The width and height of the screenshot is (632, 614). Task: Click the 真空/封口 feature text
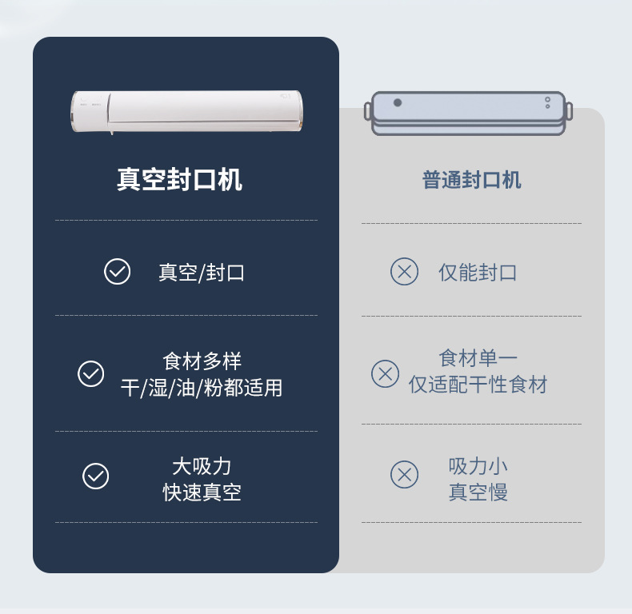[x=202, y=273]
